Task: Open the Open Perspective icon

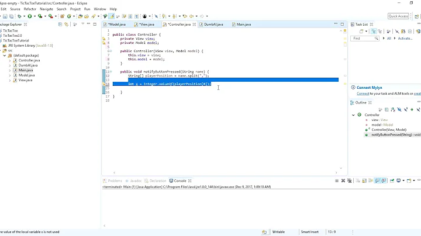Action: (416, 16)
